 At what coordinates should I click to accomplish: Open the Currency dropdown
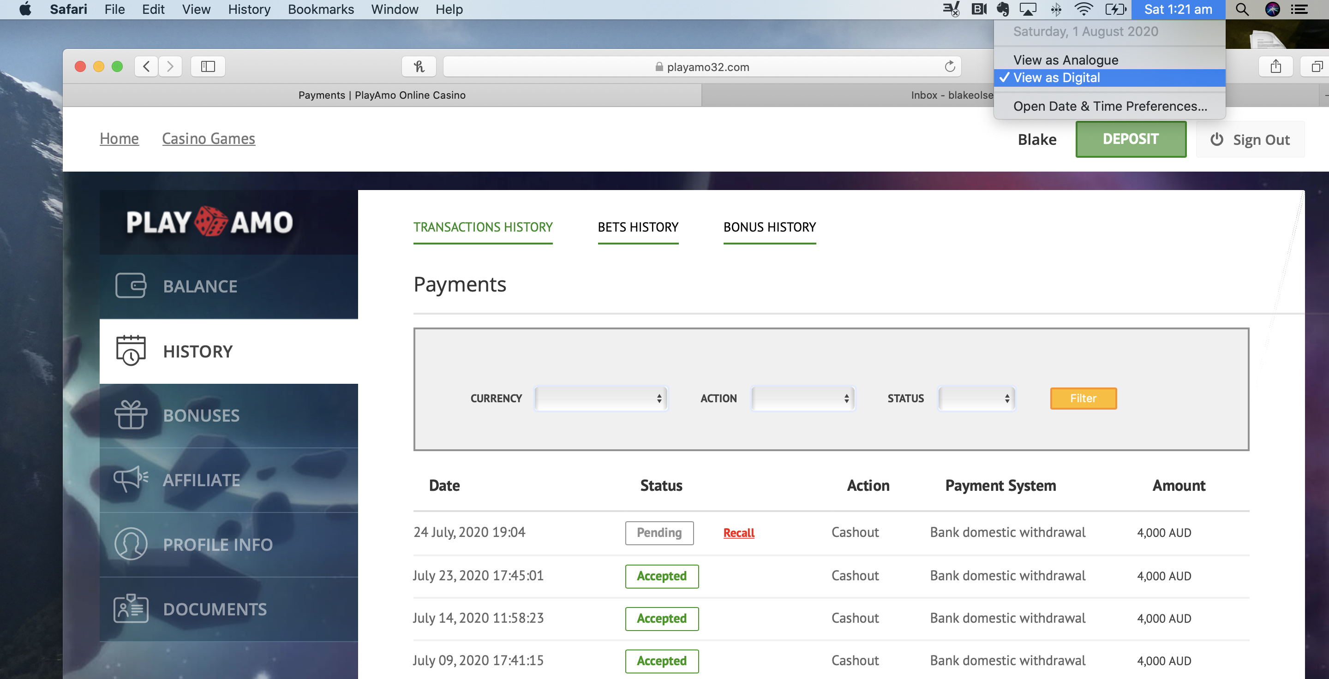pos(601,398)
